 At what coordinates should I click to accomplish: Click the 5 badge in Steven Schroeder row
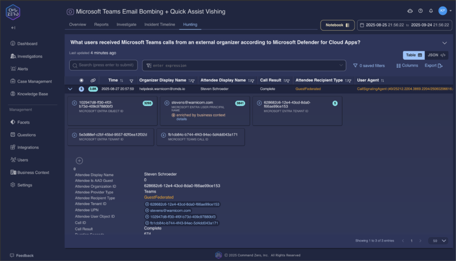click(x=81, y=89)
